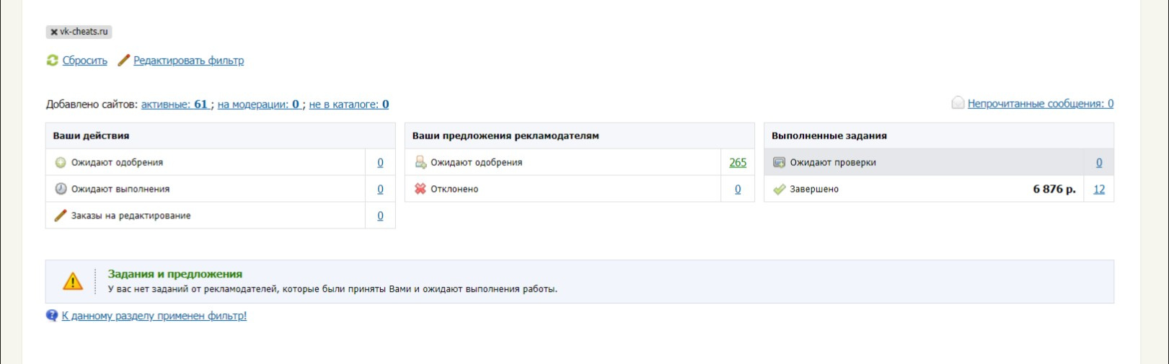Viewport: 1169px width, 364px height.
Task: Open Непрочитанные сообщения: 0 link
Action: 1040,104
